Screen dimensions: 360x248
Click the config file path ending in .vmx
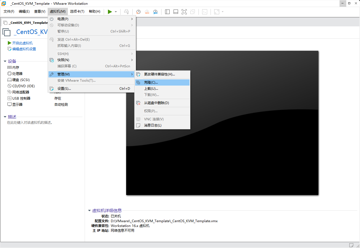tap(164, 221)
